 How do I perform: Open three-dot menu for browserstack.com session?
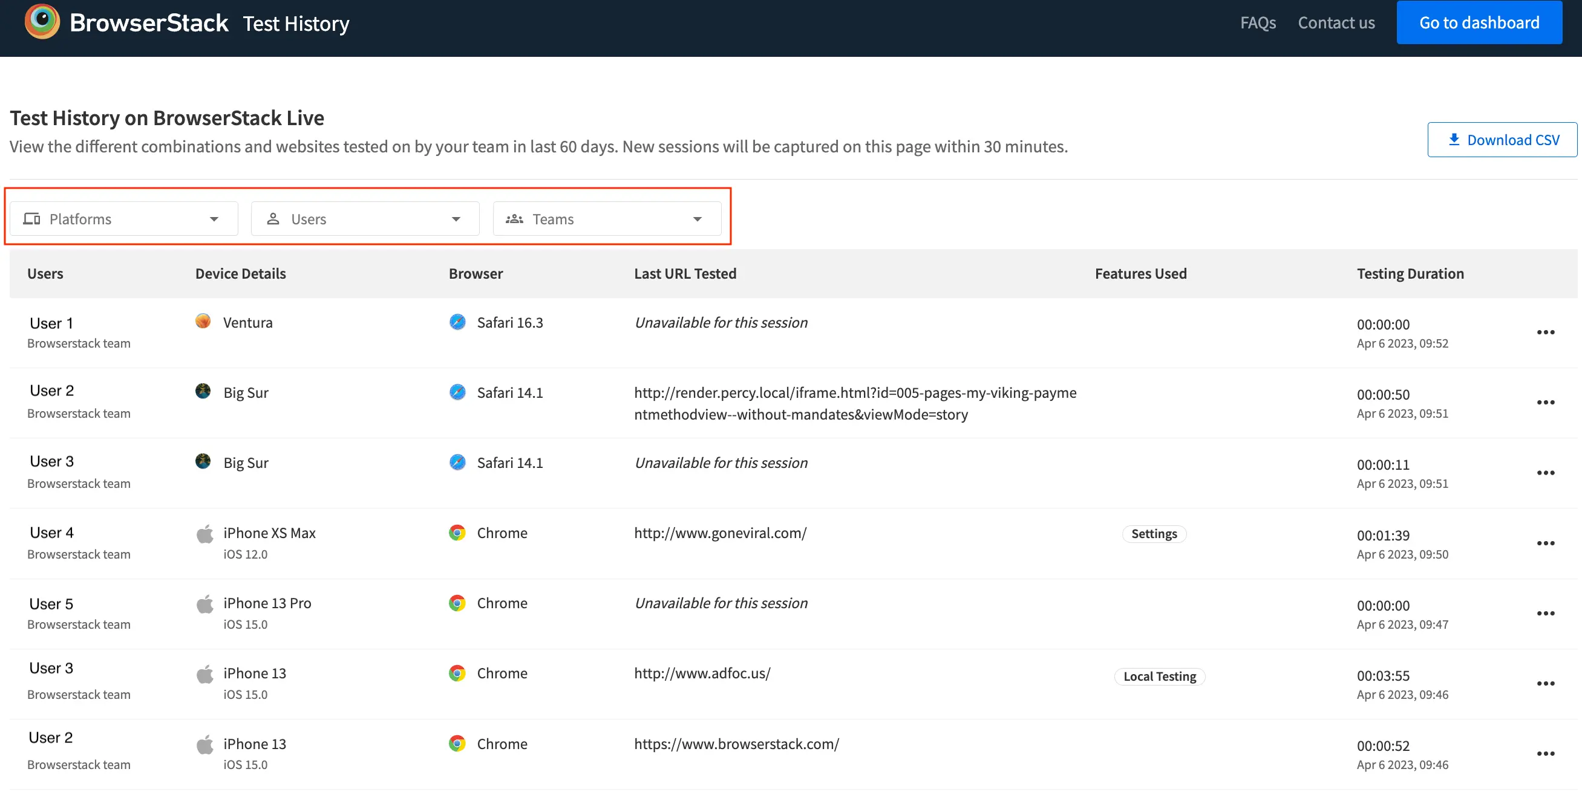click(1545, 754)
